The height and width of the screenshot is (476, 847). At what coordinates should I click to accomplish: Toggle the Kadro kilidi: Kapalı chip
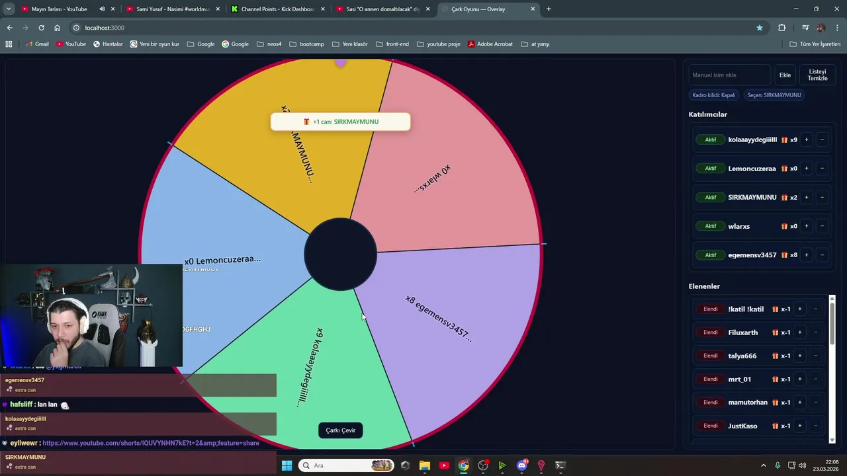click(714, 95)
